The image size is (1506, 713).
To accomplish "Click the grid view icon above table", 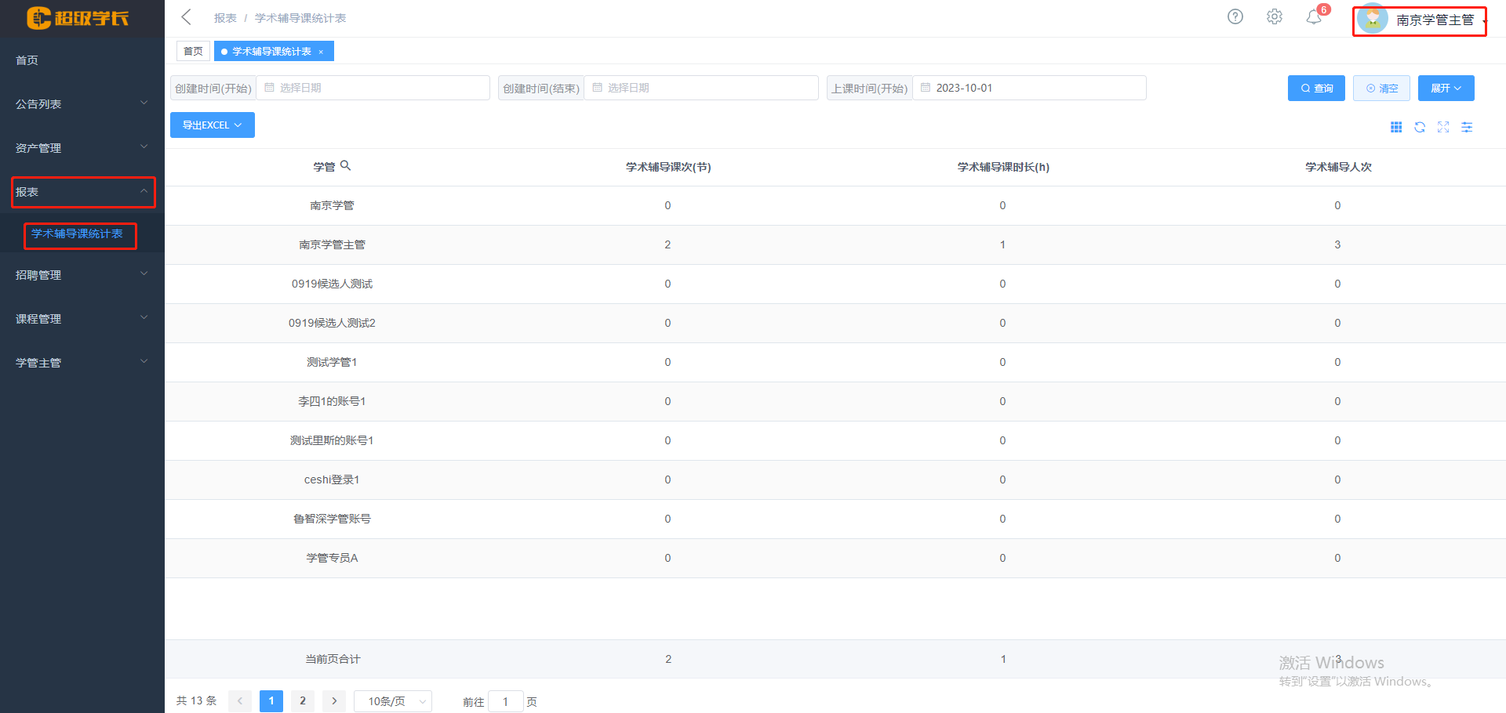I will click(x=1395, y=127).
